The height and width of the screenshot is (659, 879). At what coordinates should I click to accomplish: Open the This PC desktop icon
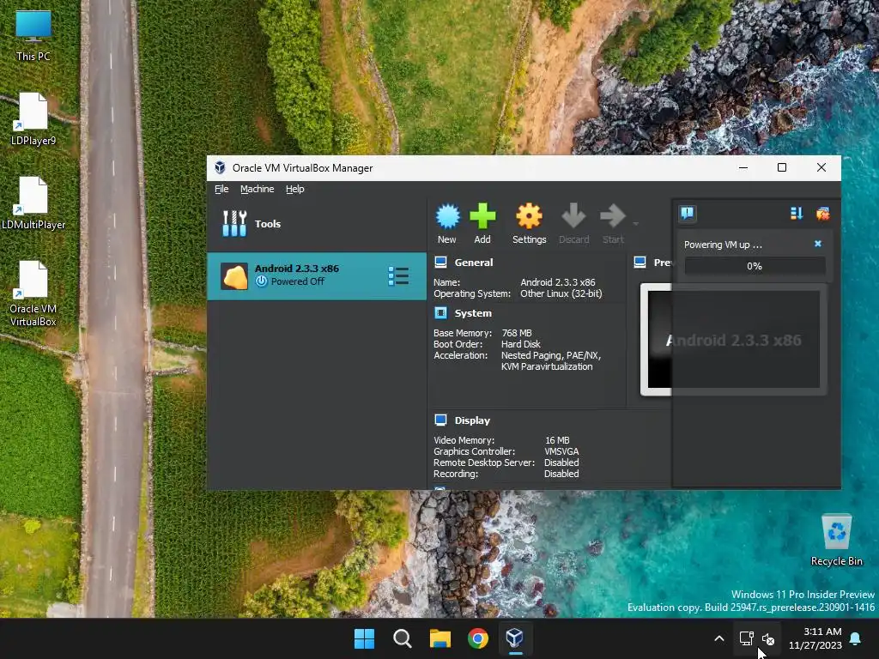click(x=33, y=34)
